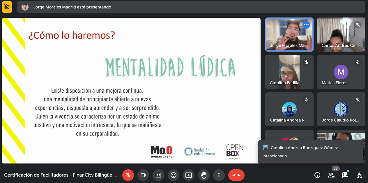
Task: Click the muted mic icon on Catalina Padilla tile
Action: point(306,62)
